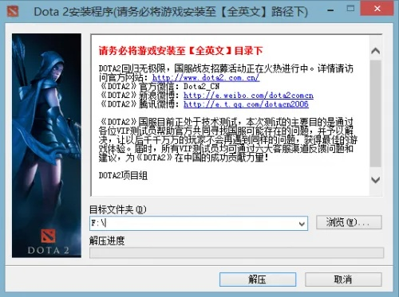The width and height of the screenshot is (399, 297).
Task: Click the Dota 2 installer title bar icon
Action: click(x=13, y=11)
